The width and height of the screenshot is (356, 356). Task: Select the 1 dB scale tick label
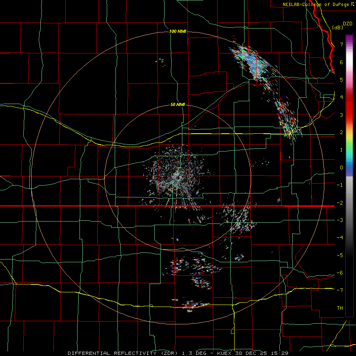pos(341,150)
